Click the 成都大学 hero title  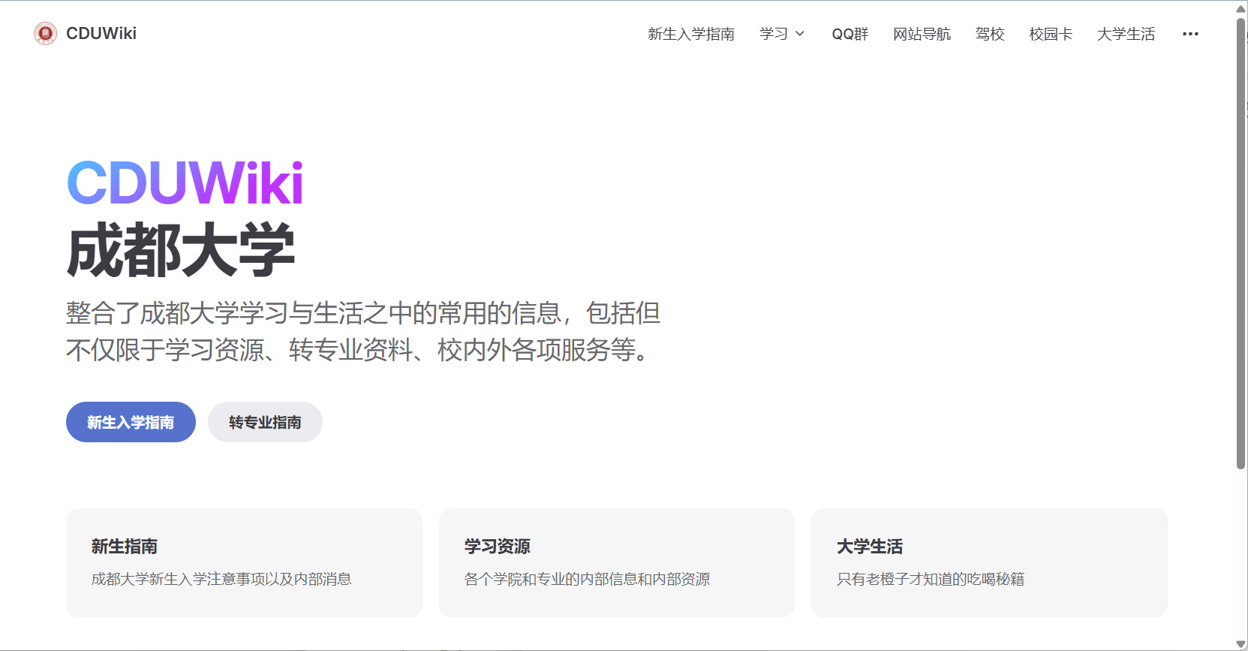[181, 250]
